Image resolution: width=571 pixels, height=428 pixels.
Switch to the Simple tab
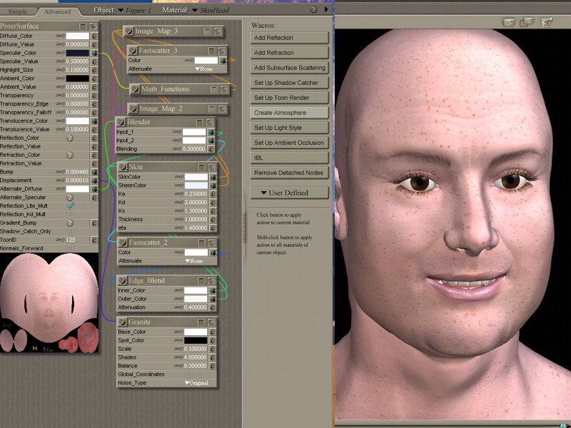tap(18, 11)
